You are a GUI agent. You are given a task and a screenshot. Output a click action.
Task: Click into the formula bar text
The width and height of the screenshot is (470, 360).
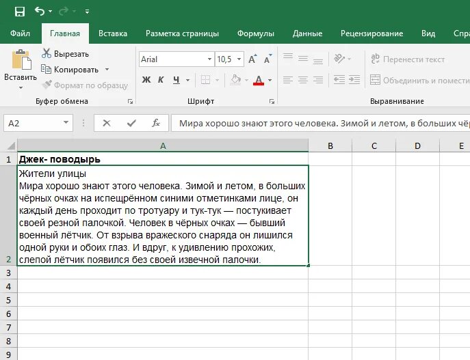[321, 123]
